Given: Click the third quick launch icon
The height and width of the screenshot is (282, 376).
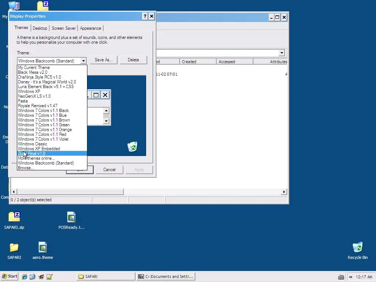Looking at the screenshot, I should tap(41, 276).
